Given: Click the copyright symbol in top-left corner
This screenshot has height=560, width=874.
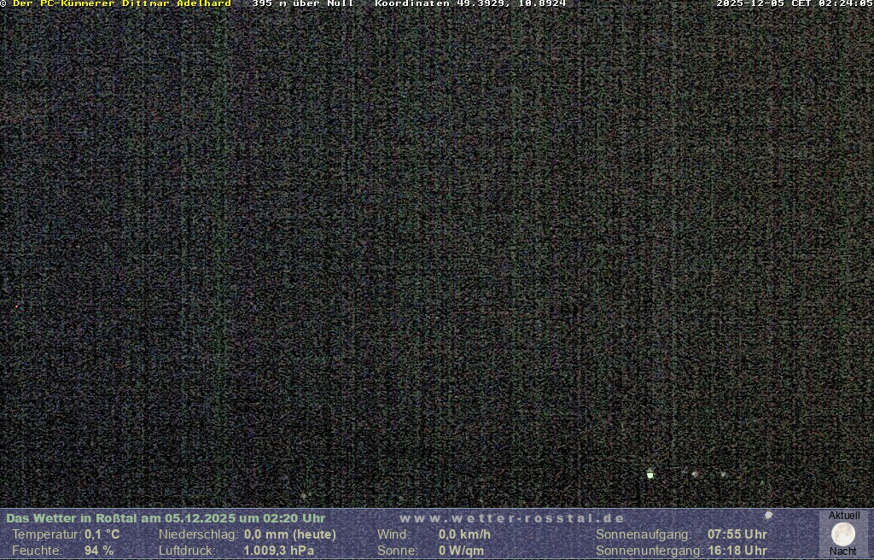Looking at the screenshot, I should point(4,4).
